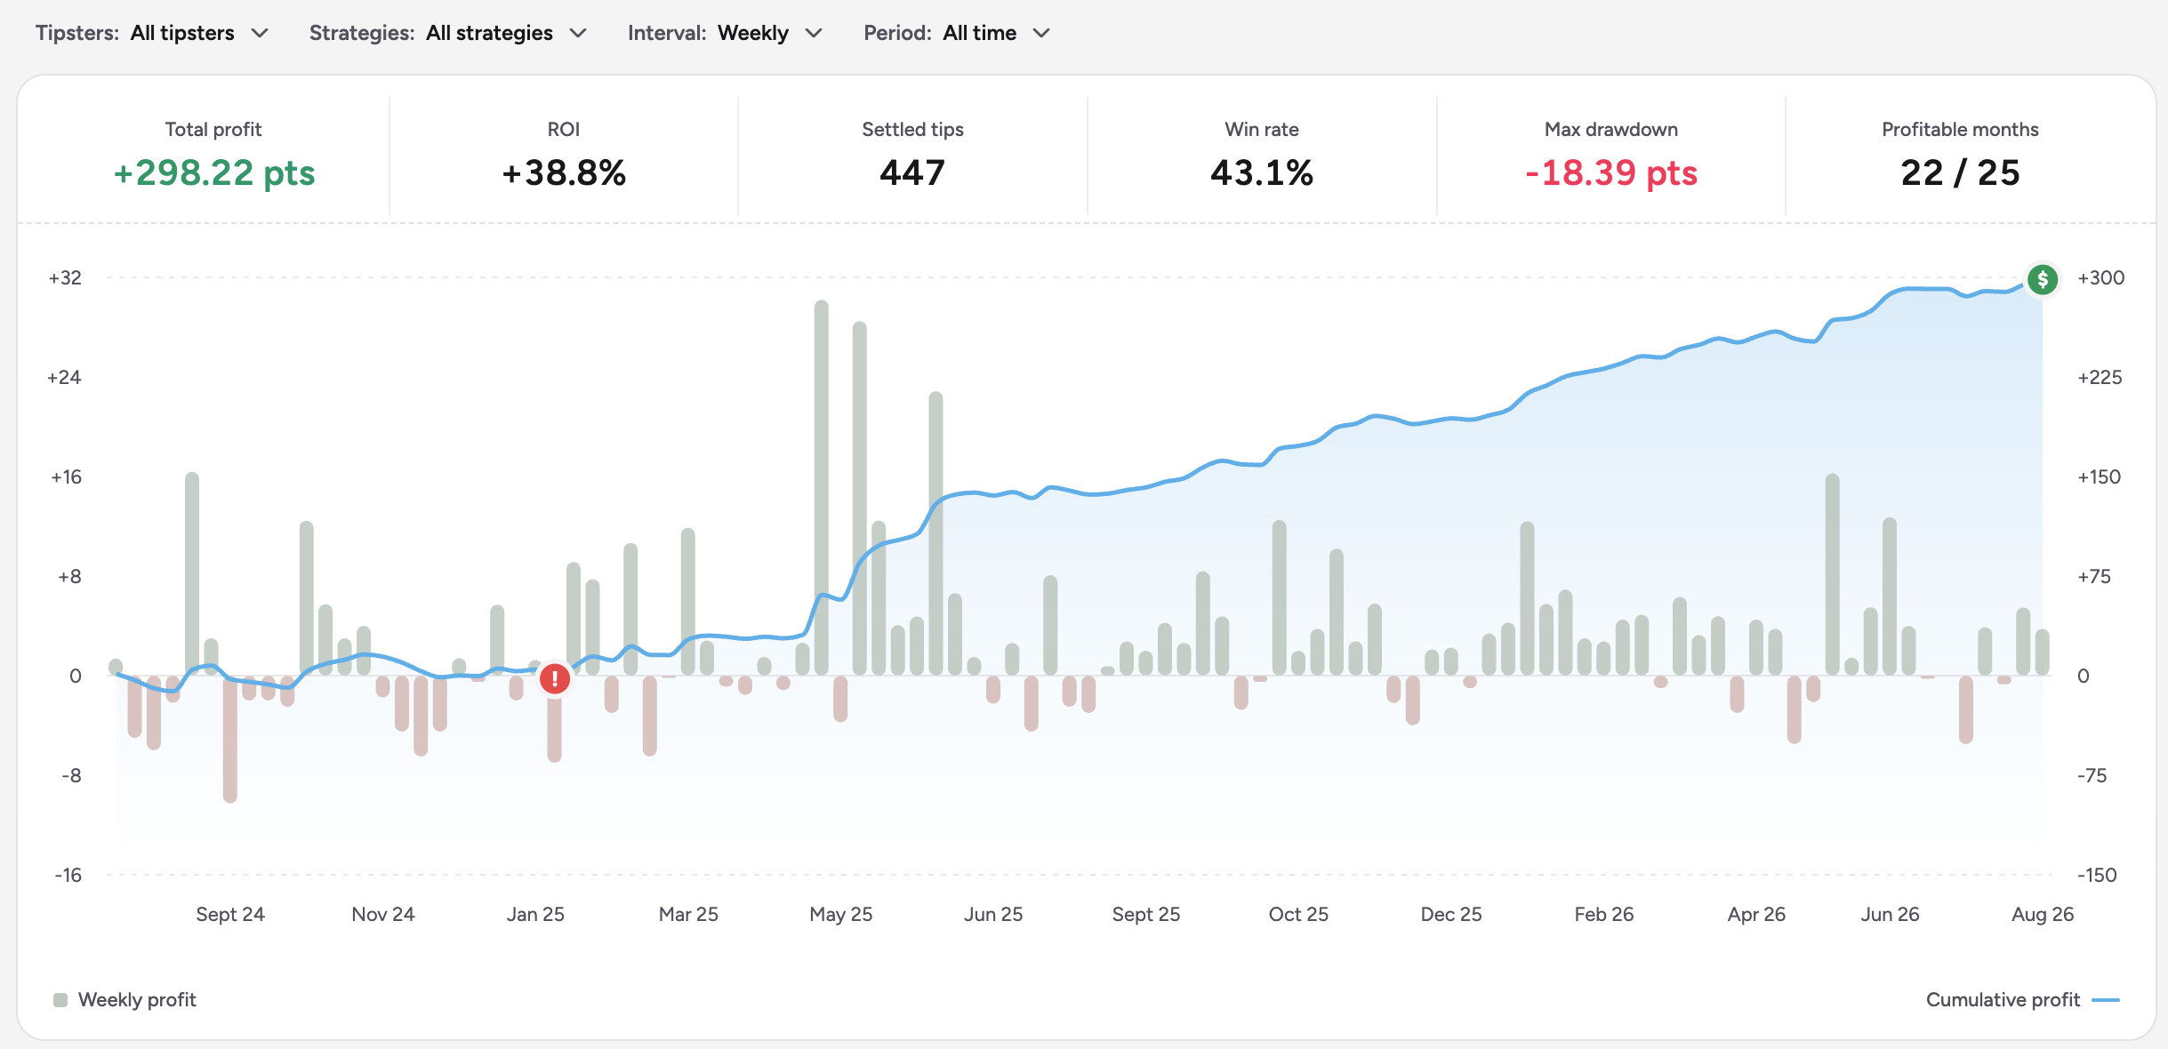The image size is (2168, 1049).
Task: Click the "Dec 25" axis label
Action: (x=1451, y=914)
